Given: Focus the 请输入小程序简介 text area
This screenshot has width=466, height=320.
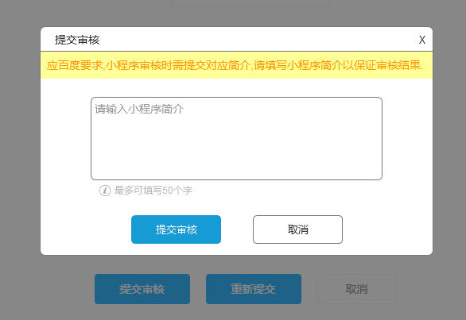Looking at the screenshot, I should (x=236, y=138).
